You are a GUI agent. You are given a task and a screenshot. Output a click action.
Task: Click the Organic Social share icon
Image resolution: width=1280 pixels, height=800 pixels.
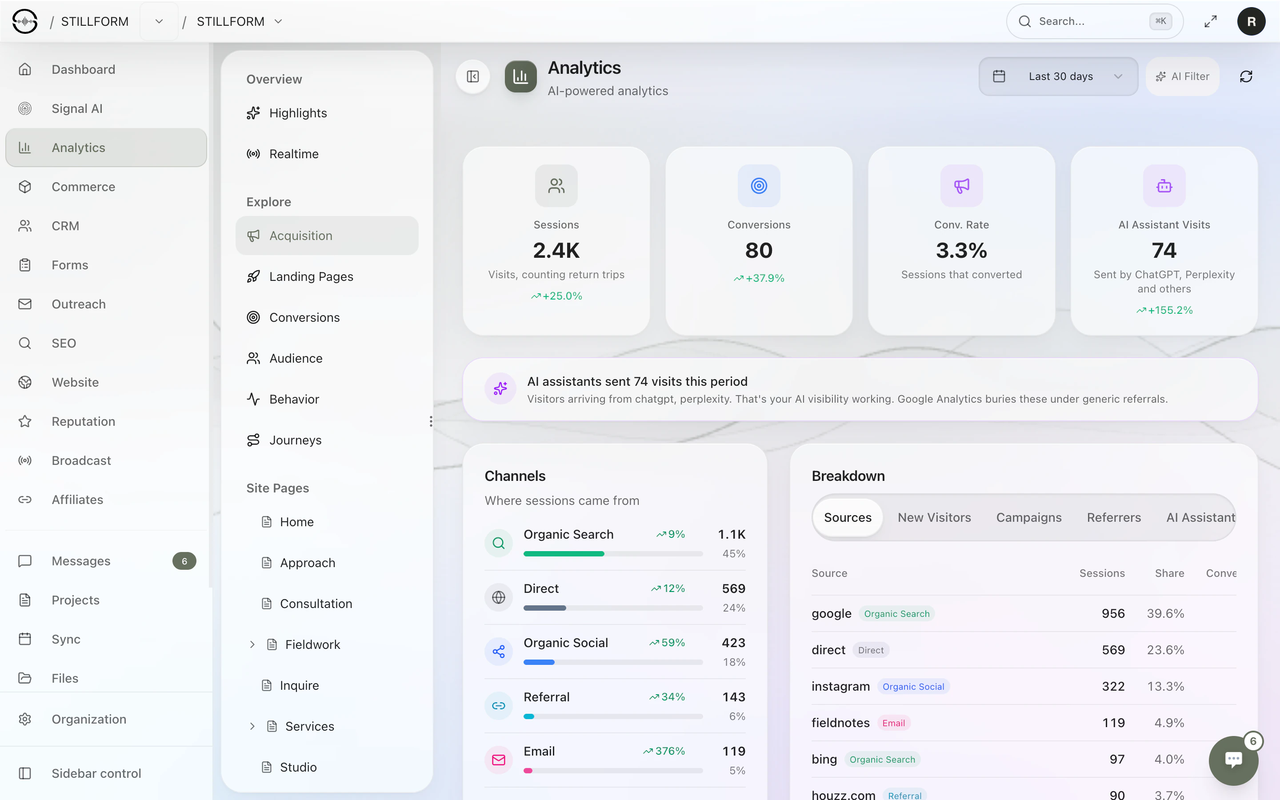pyautogui.click(x=498, y=651)
